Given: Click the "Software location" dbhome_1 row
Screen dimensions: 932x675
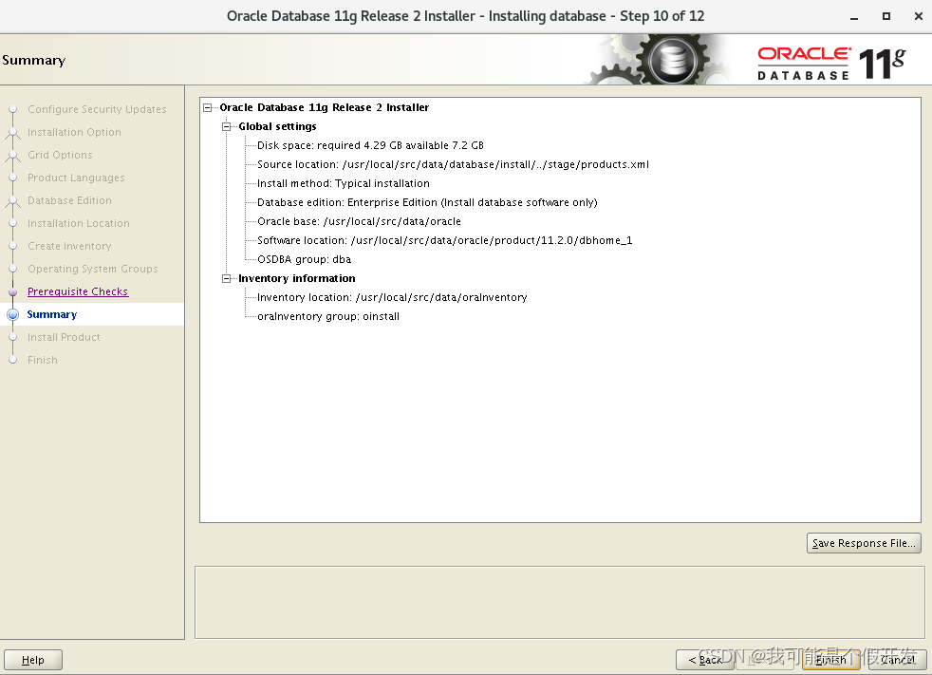Looking at the screenshot, I should [x=444, y=240].
